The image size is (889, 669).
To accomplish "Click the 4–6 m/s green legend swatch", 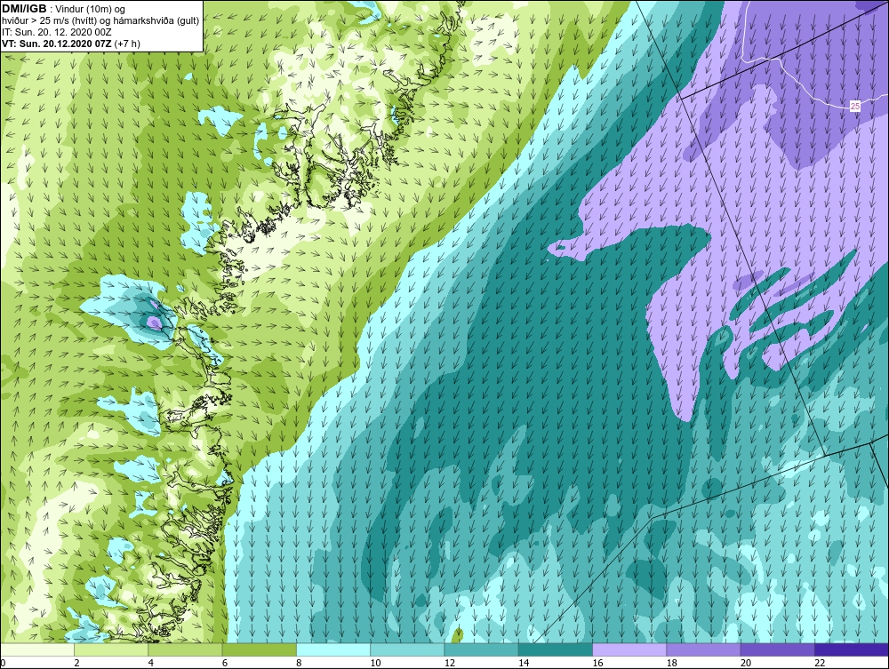I will pyautogui.click(x=185, y=649).
